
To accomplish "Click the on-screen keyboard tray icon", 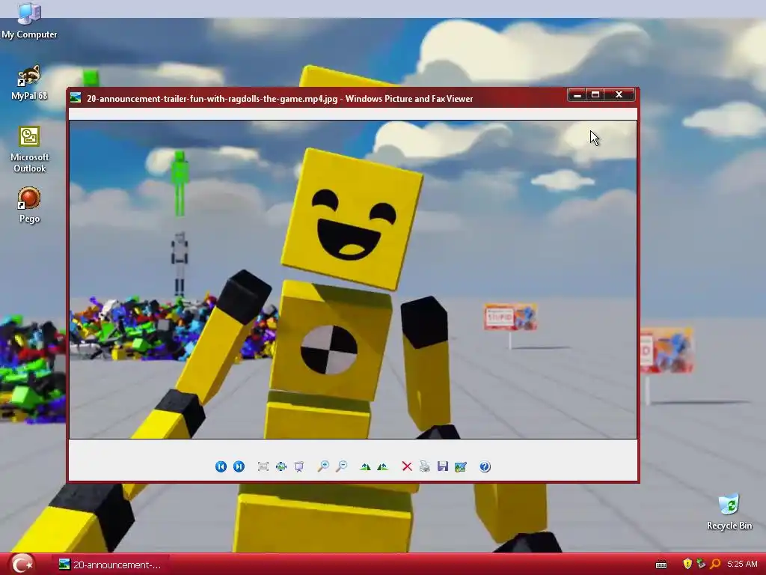I will (661, 565).
